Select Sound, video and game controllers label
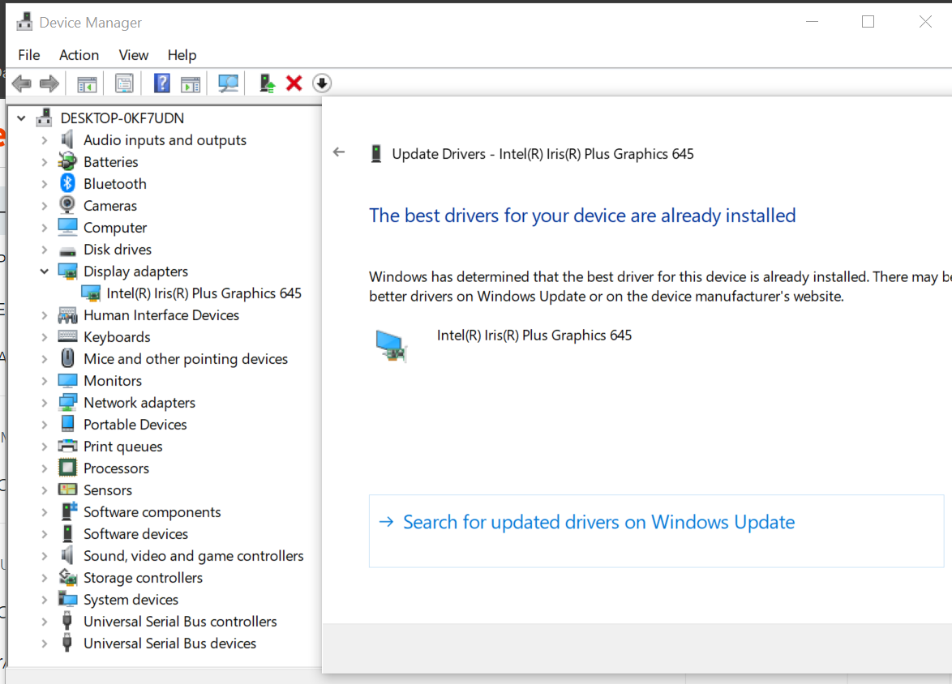Image resolution: width=952 pixels, height=684 pixels. point(194,555)
